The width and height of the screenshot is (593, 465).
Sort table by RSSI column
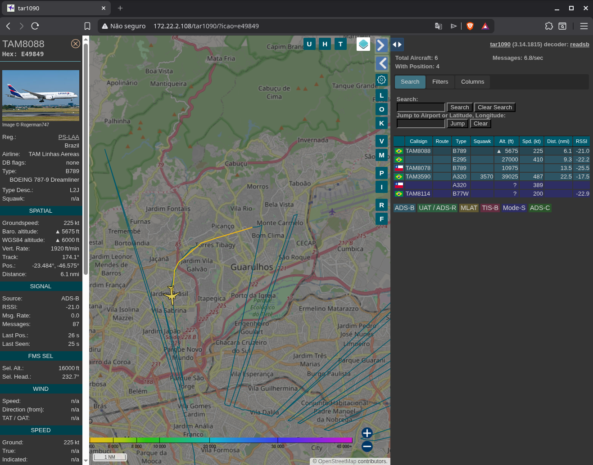[x=581, y=141]
